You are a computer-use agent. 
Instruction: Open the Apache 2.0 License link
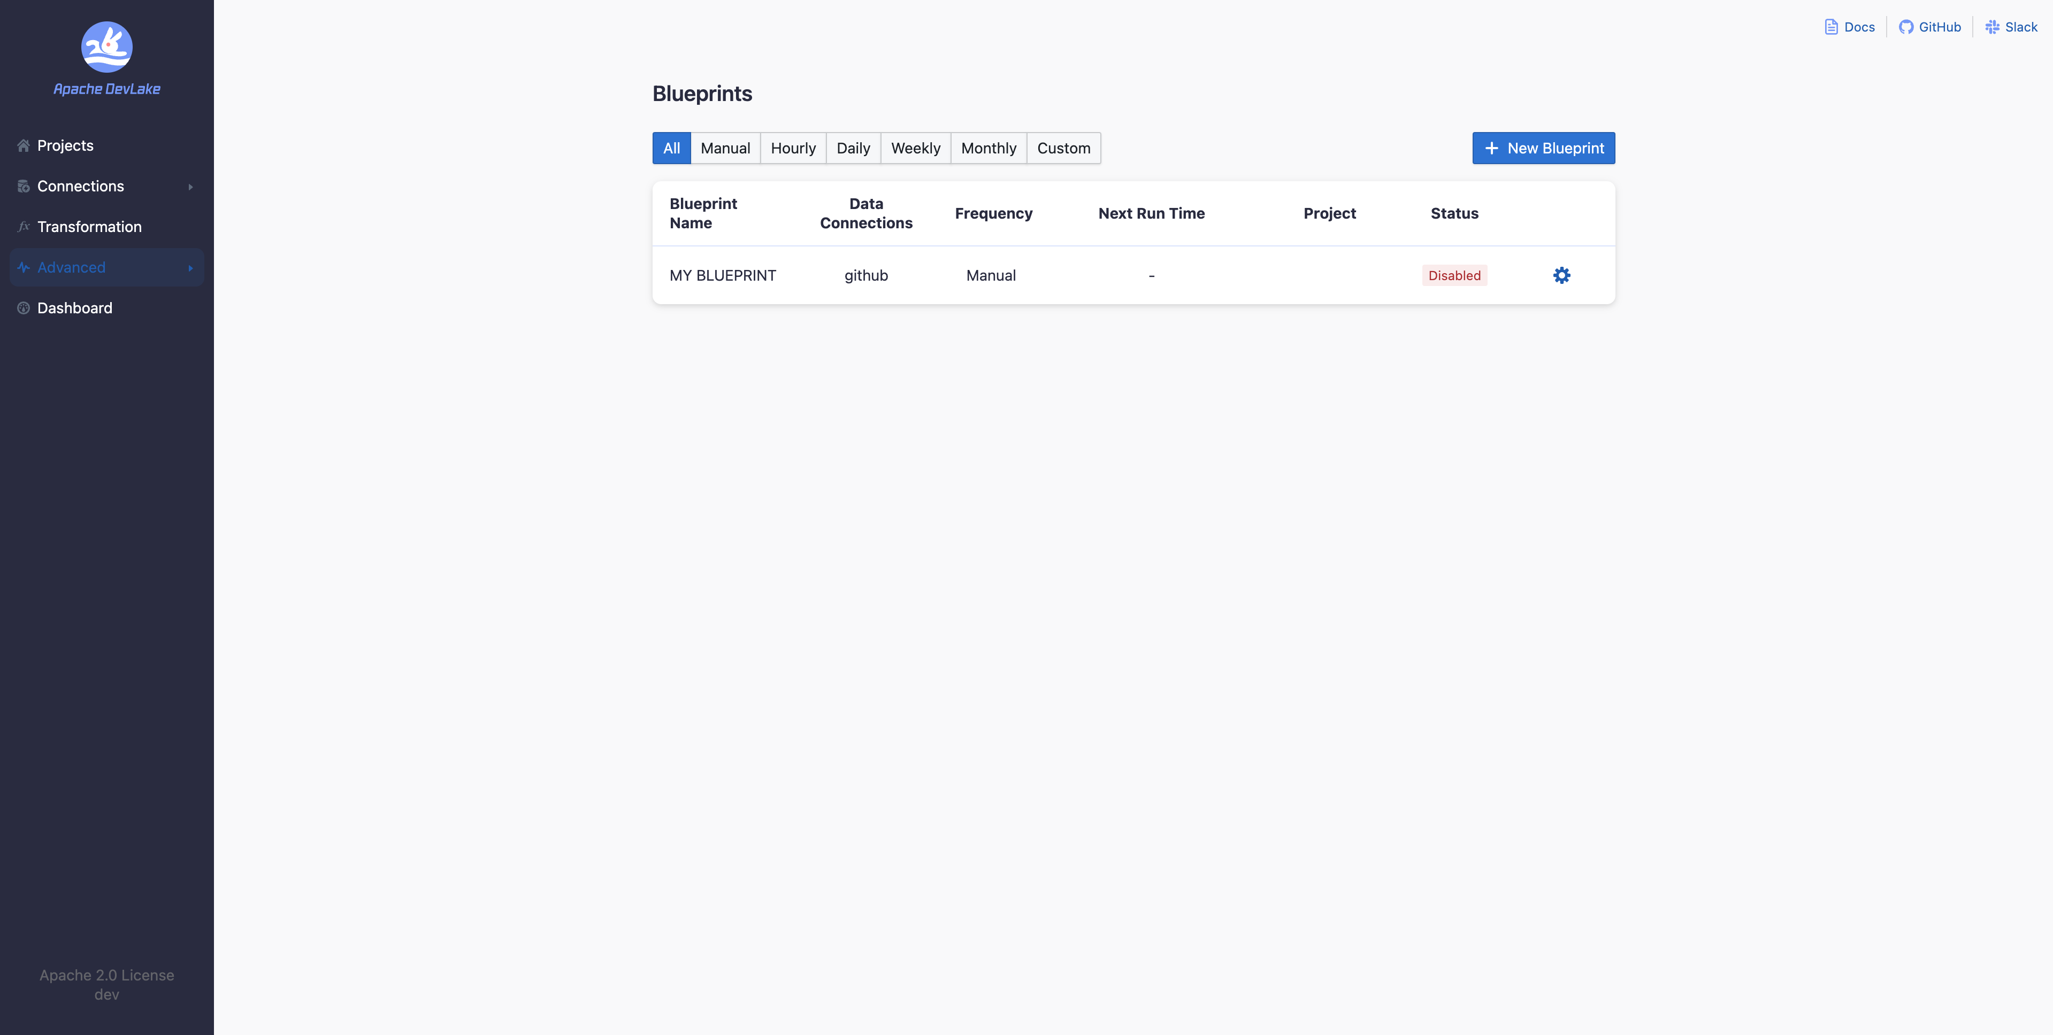coord(107,975)
